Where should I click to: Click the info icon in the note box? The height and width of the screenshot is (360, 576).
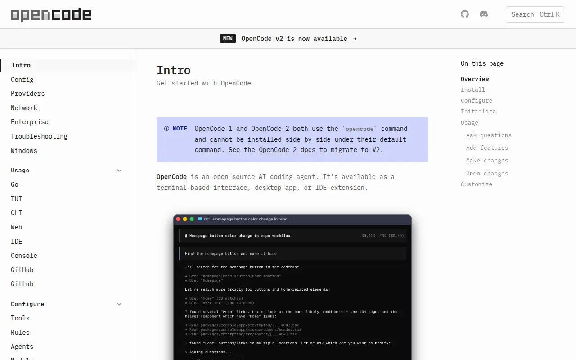(167, 129)
